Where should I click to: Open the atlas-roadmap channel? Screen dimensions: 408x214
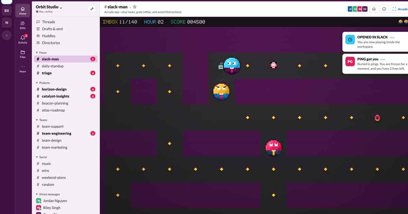tap(66, 110)
